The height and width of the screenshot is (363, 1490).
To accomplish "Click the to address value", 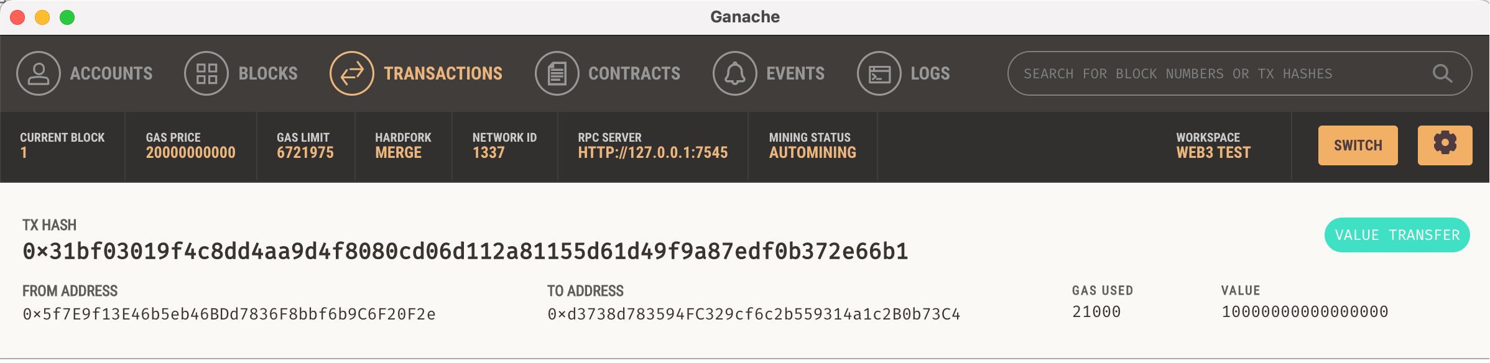I will pyautogui.click(x=754, y=314).
